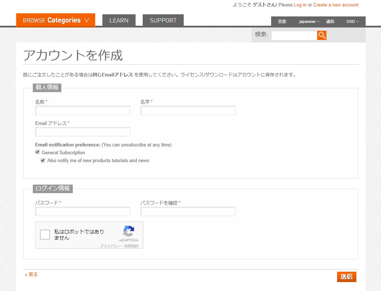Click the reCAPTCHA logo icon

[128, 231]
